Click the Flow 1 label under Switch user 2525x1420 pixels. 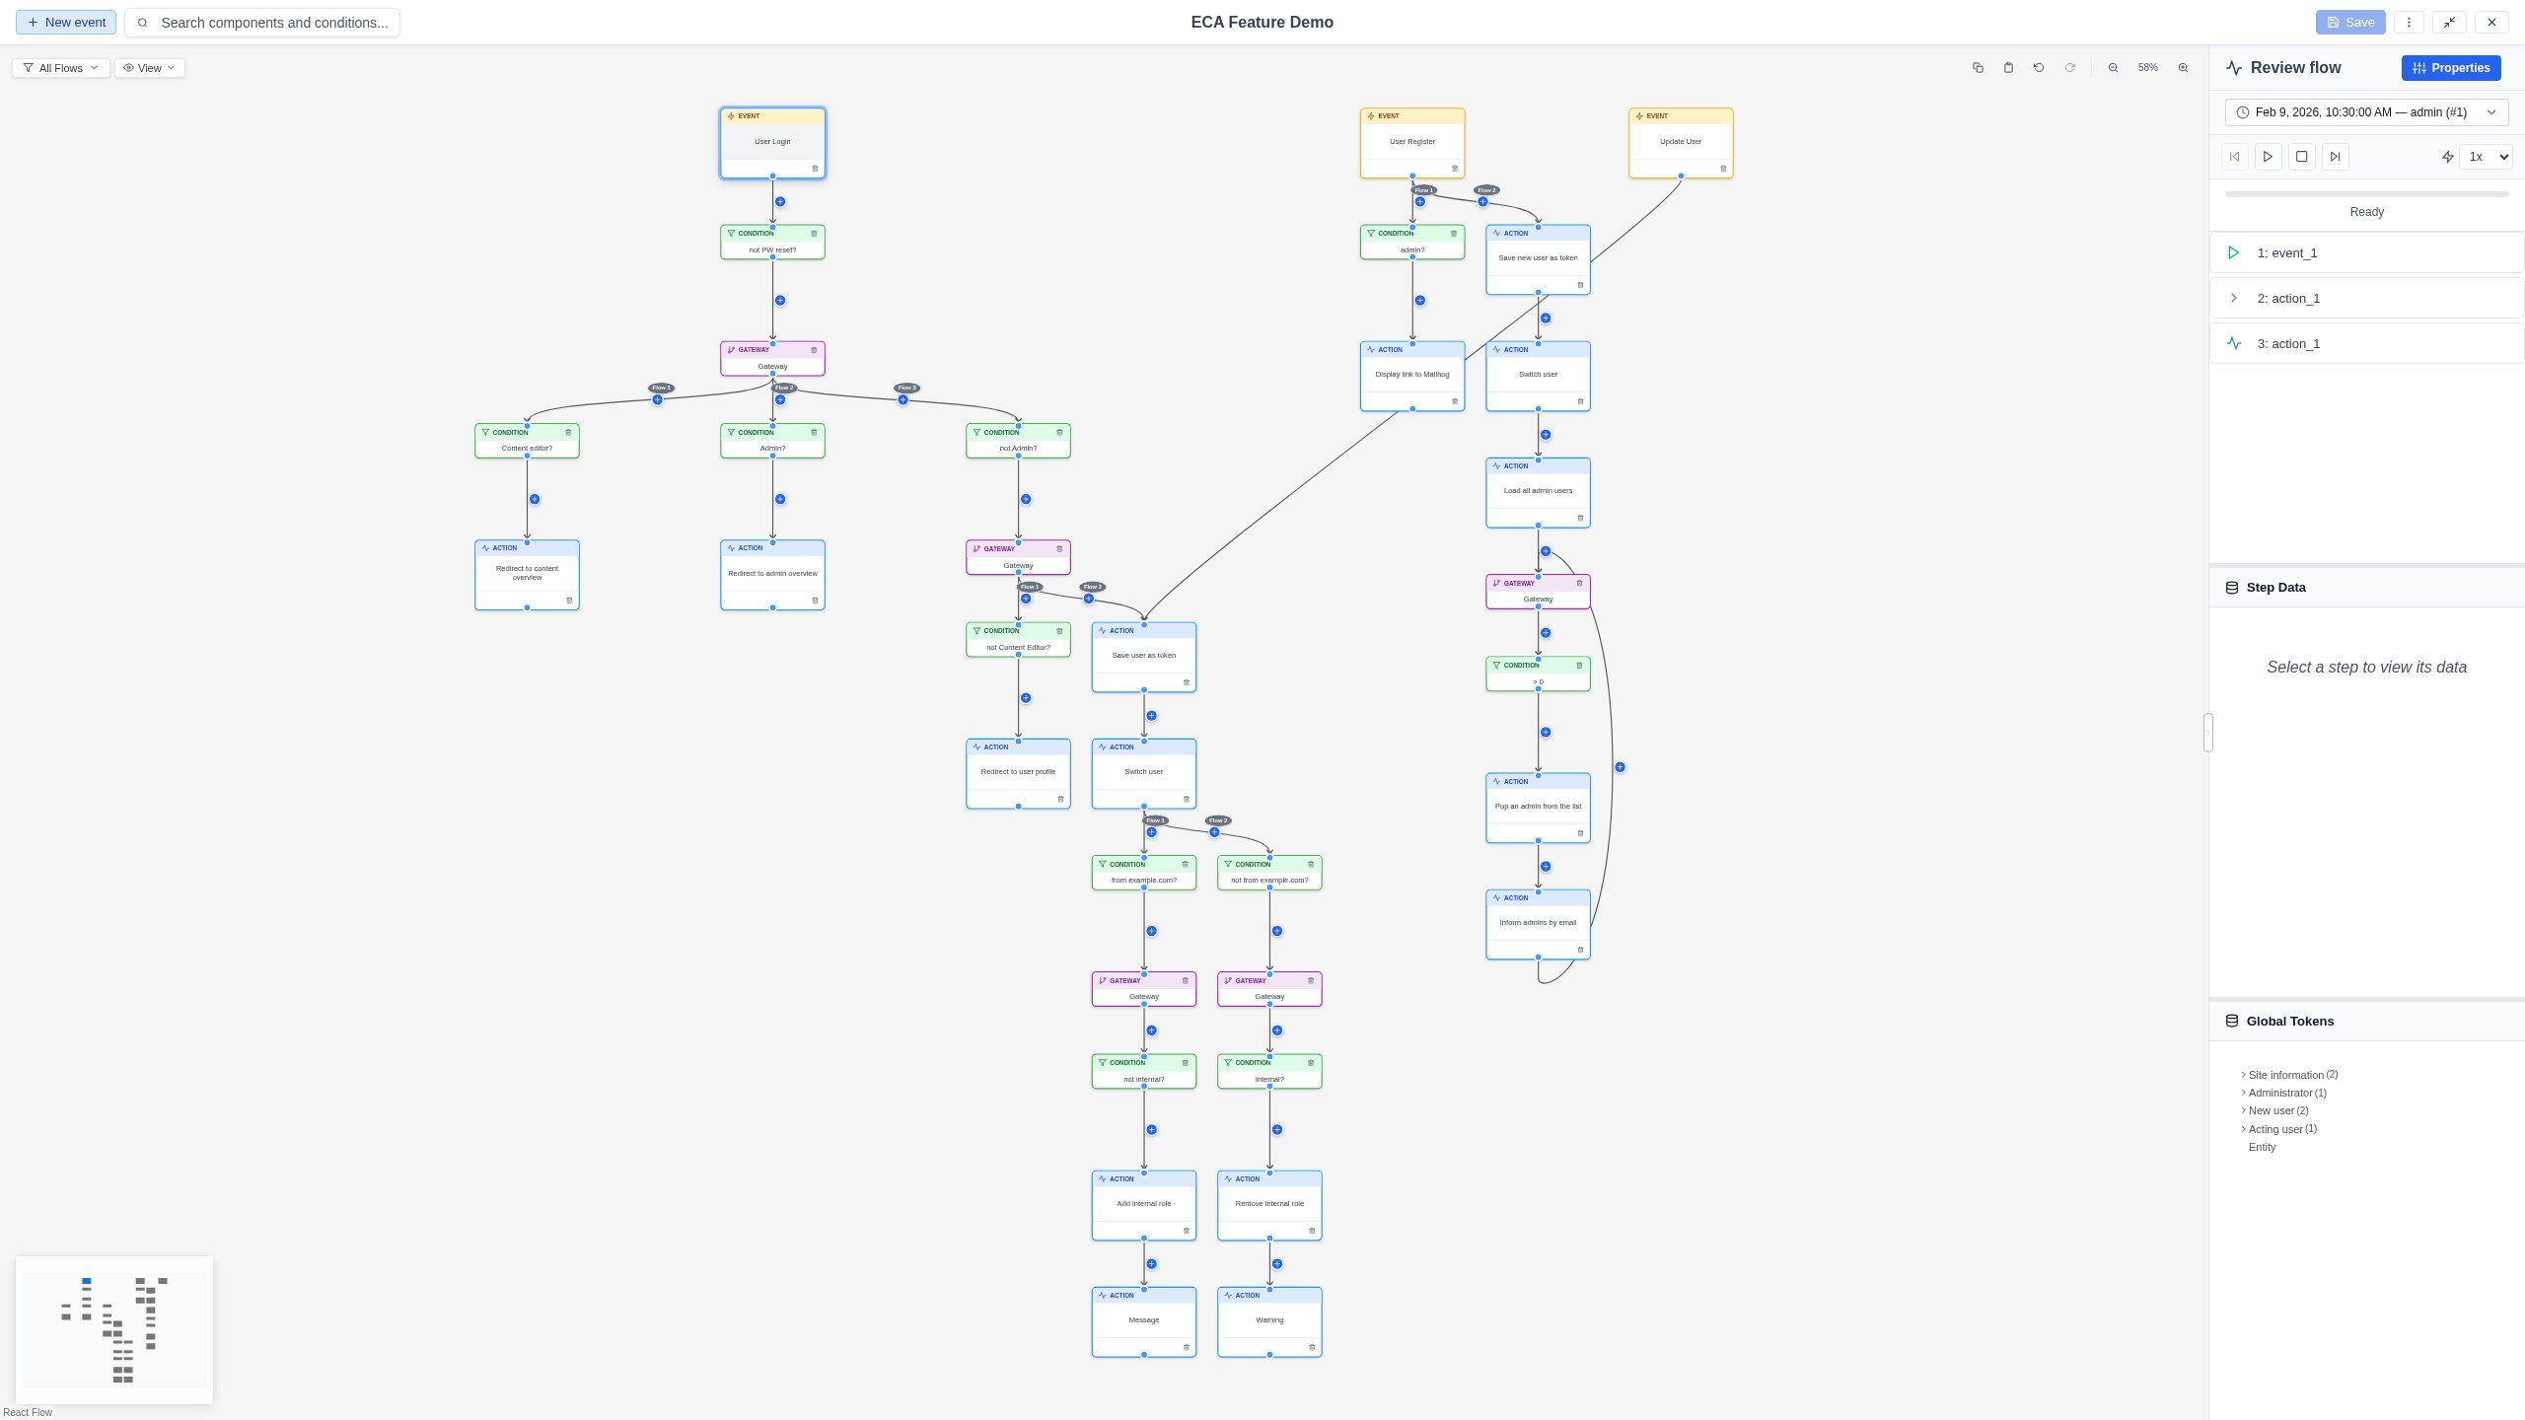point(1155,820)
